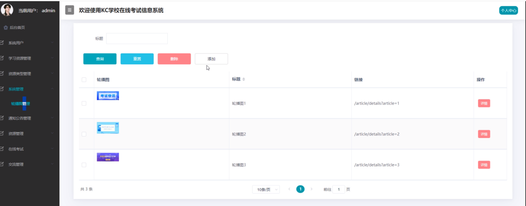
Task: Click the 后台首页 home icon
Action: point(5,28)
